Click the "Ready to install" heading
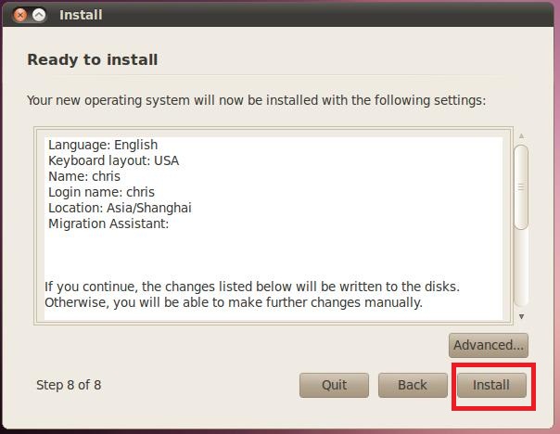Image resolution: width=560 pixels, height=434 pixels. [x=93, y=60]
